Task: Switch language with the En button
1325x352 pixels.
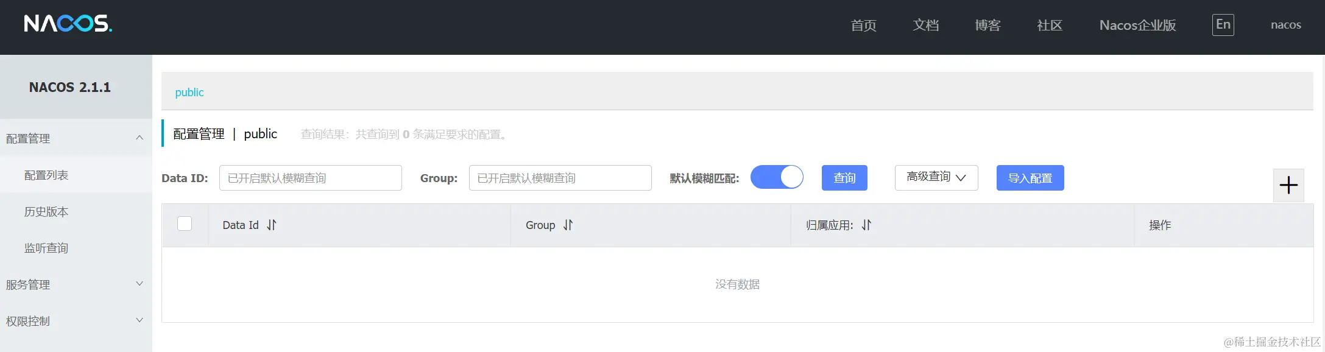Action: pyautogui.click(x=1223, y=25)
